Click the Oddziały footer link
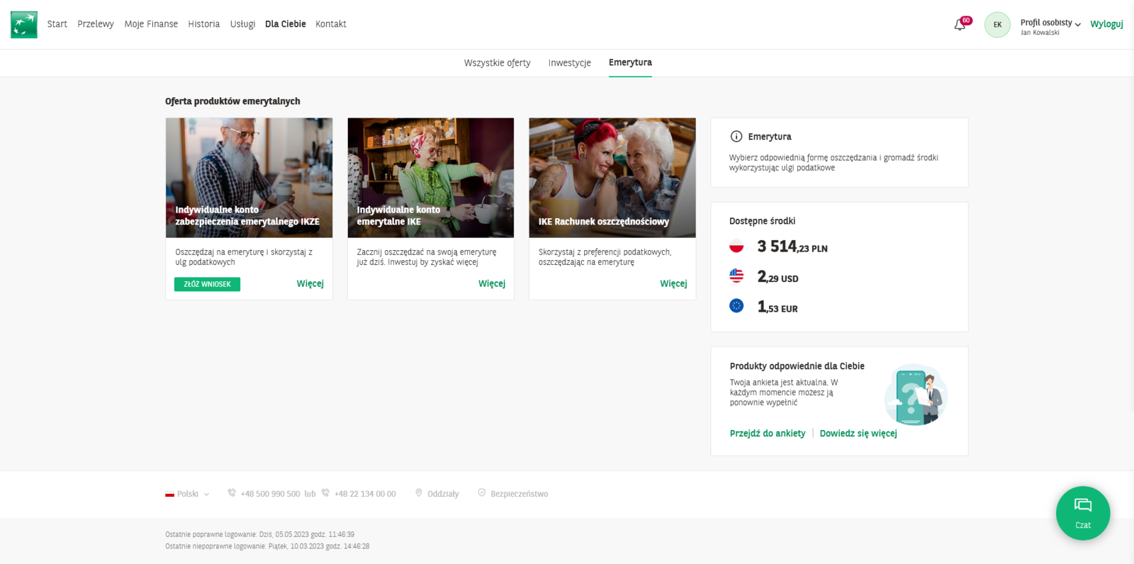 point(443,494)
